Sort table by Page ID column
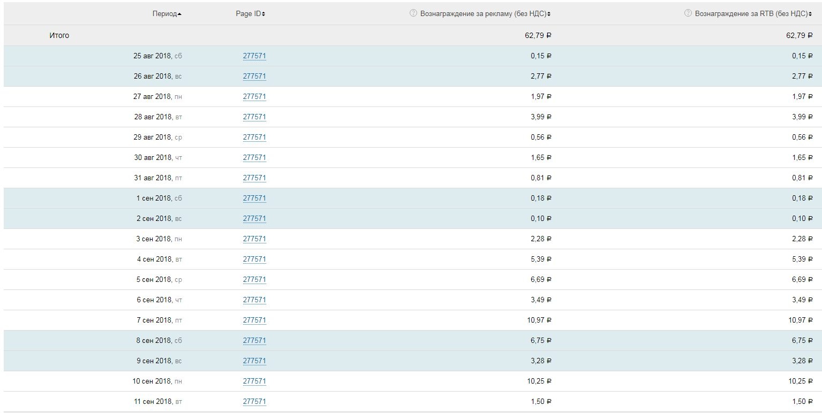The height and width of the screenshot is (413, 822). (x=250, y=14)
